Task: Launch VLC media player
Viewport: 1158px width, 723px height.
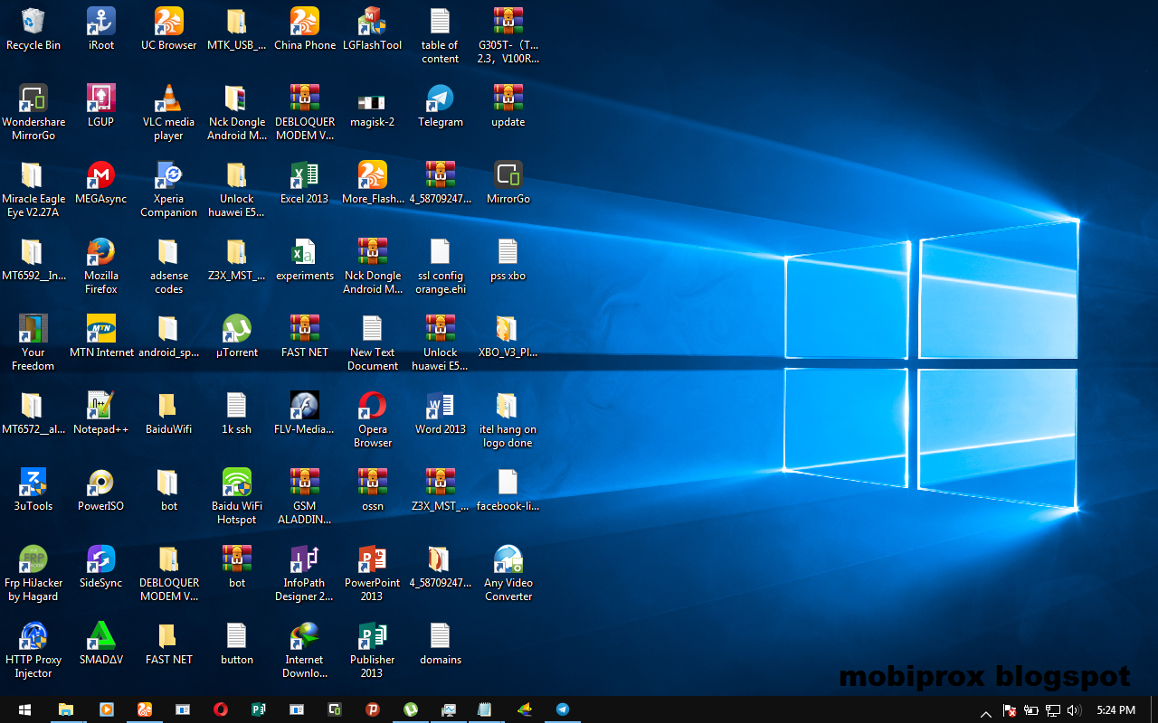Action: (168, 99)
